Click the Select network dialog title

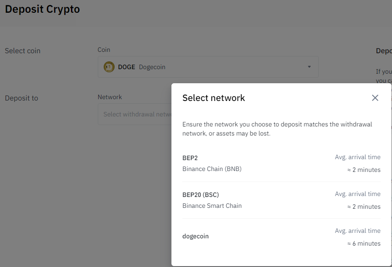[214, 98]
